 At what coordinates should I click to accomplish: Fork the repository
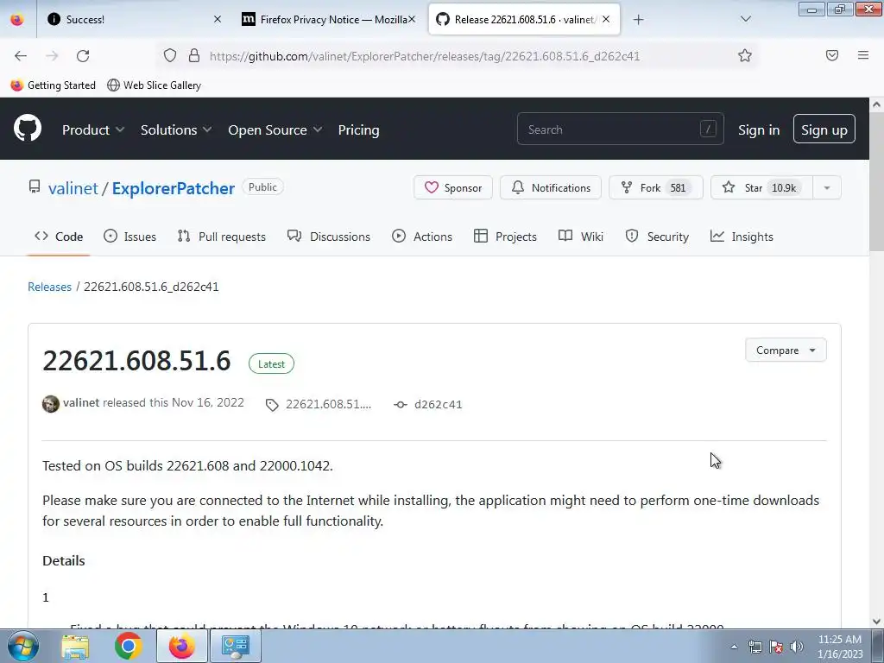pyautogui.click(x=656, y=187)
